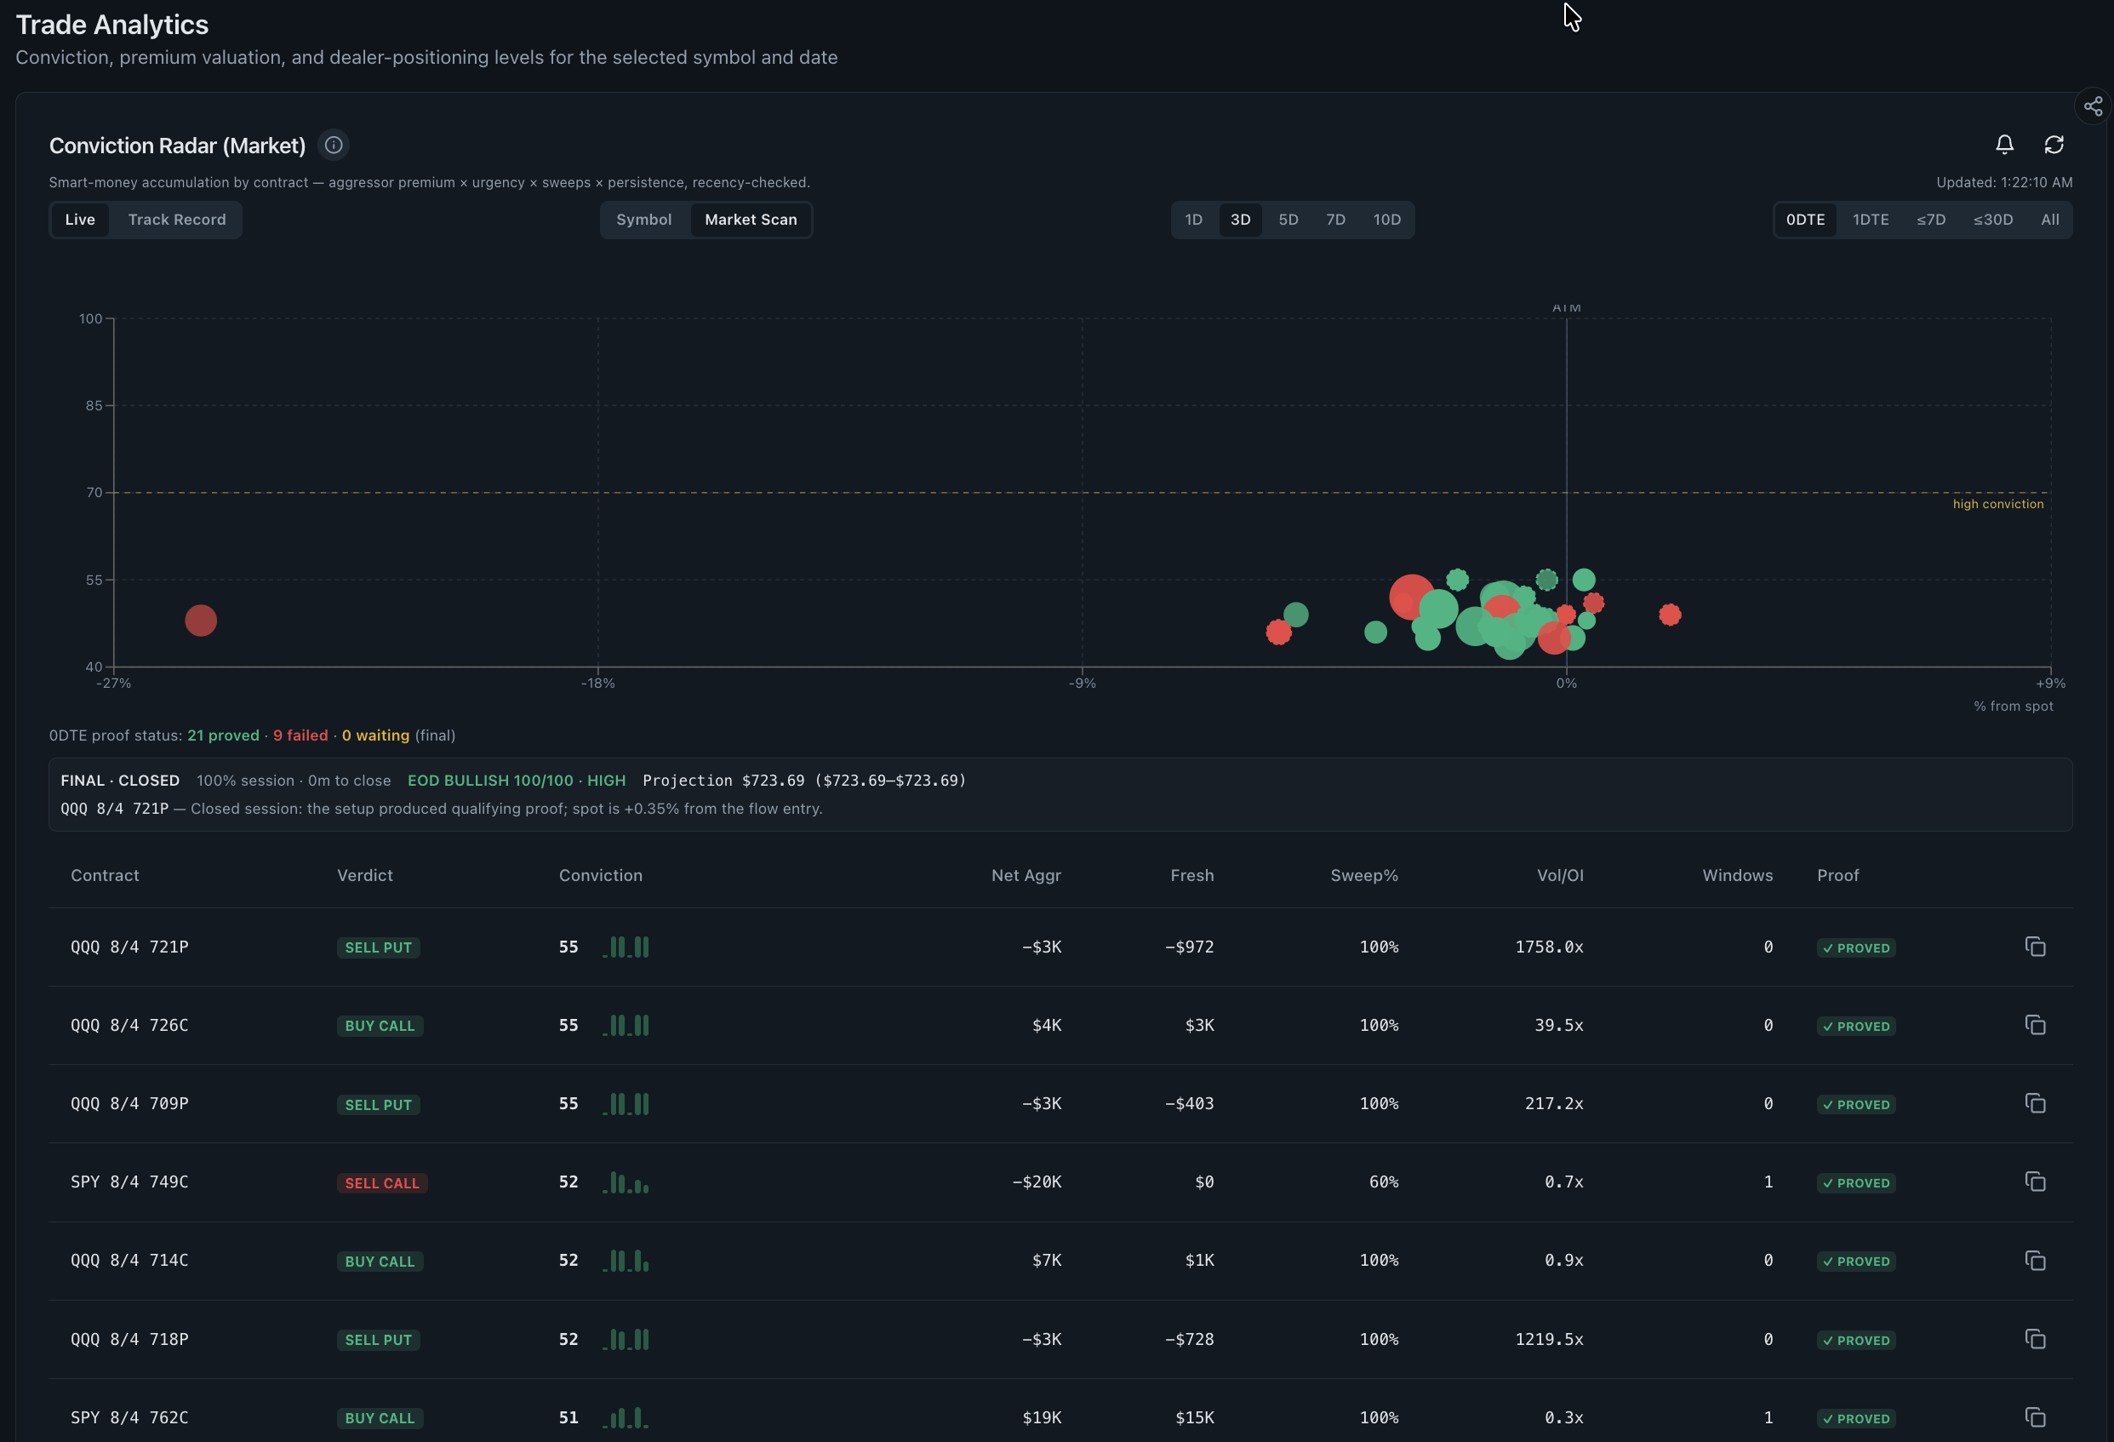Copy the SPY 8/4 762C row
Image resolution: width=2114 pixels, height=1442 pixels.
pos(2036,1417)
